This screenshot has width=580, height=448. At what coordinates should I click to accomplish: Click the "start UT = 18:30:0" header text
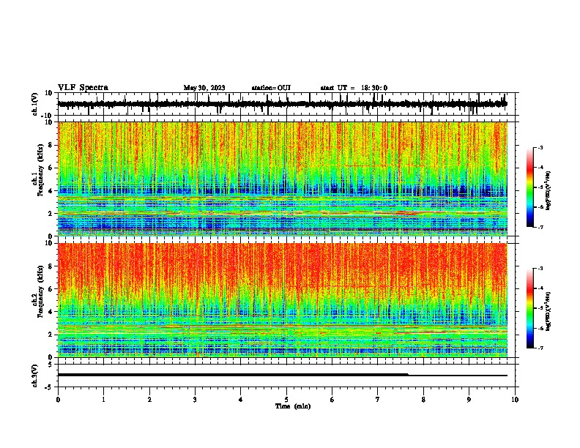point(354,88)
